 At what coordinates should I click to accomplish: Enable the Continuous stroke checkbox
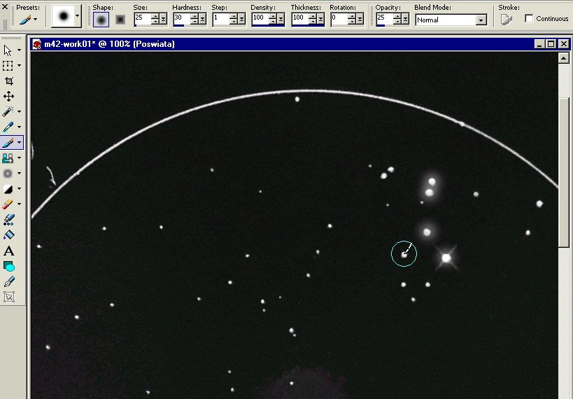(529, 18)
